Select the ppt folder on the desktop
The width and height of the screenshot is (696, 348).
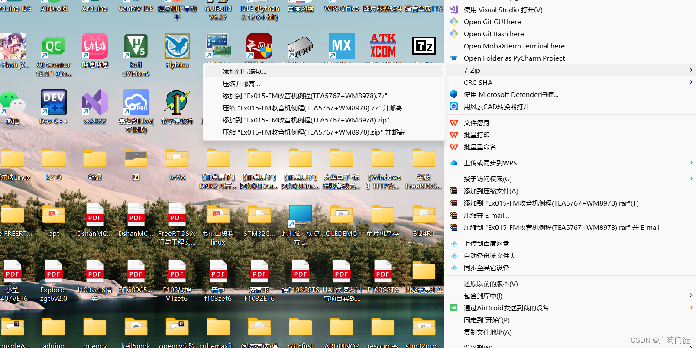[x=53, y=215]
